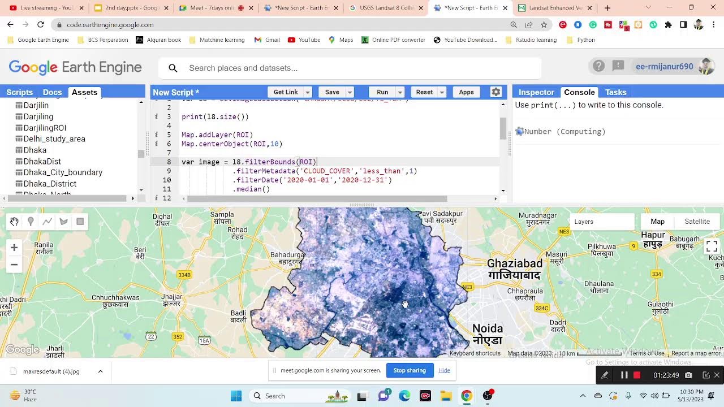
Task: Click the Save button
Action: click(332, 92)
